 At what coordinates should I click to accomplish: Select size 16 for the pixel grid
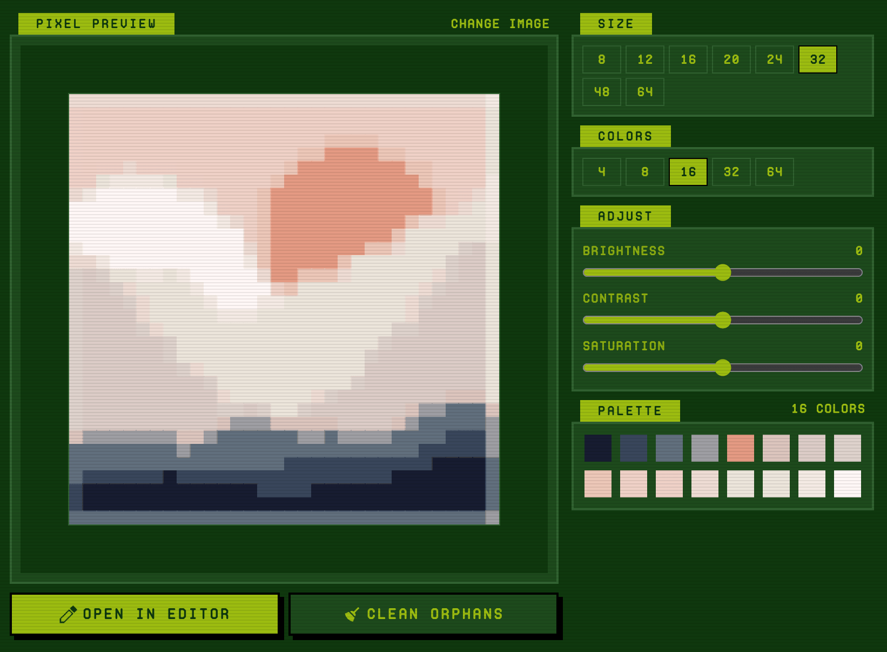[688, 59]
